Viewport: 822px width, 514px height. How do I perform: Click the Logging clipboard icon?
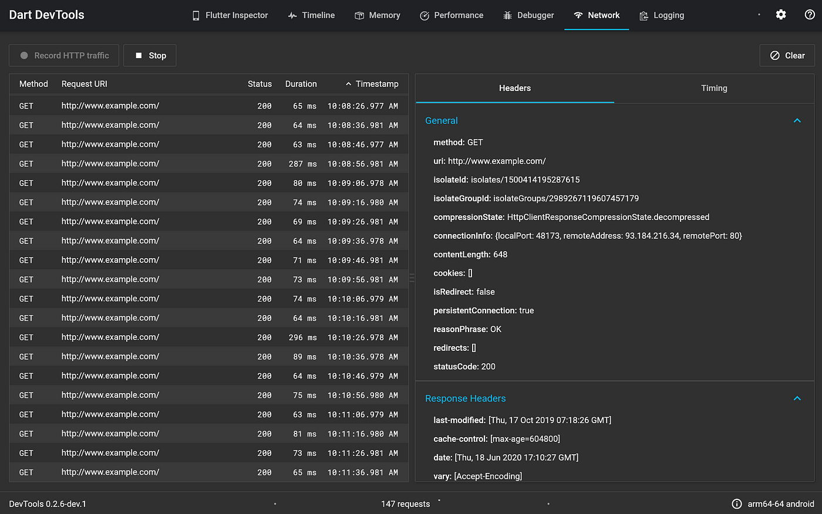pyautogui.click(x=644, y=16)
